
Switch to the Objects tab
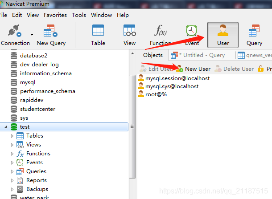pos(152,55)
